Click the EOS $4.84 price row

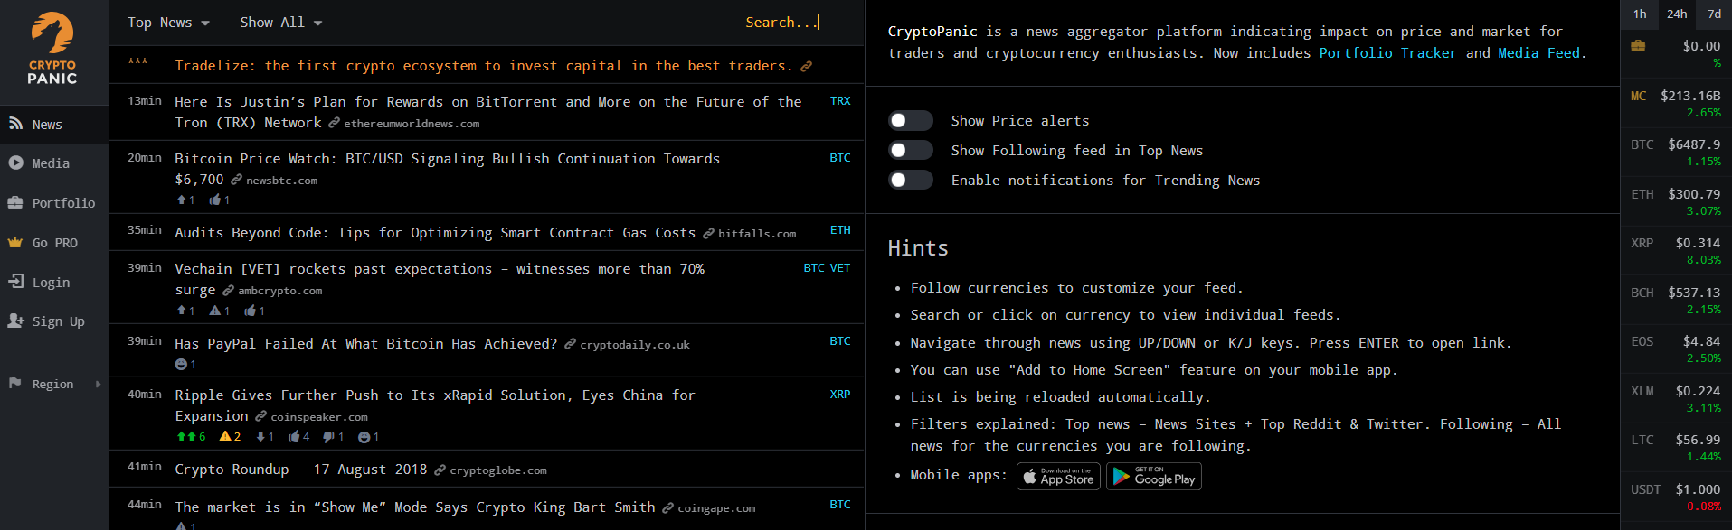1676,349
